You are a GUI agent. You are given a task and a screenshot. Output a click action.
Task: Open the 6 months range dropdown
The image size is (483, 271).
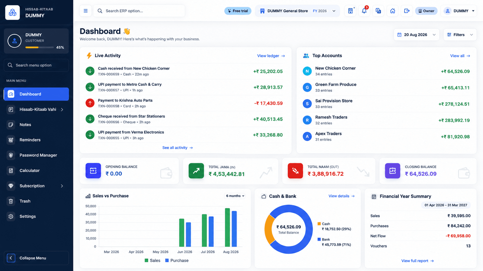pyautogui.click(x=235, y=196)
